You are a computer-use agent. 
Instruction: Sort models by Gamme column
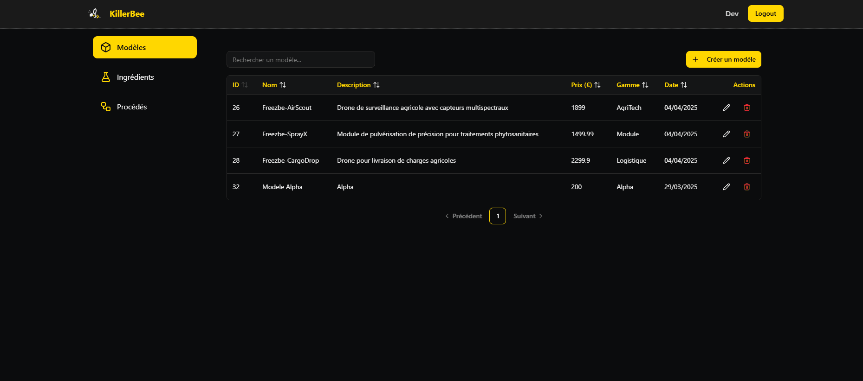632,85
